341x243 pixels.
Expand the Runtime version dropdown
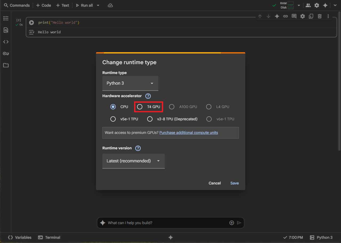pyautogui.click(x=133, y=161)
